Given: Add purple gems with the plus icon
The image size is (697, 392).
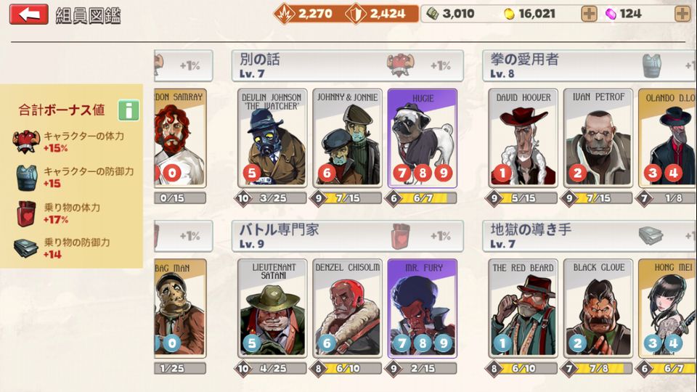Looking at the screenshot, I should (x=682, y=14).
